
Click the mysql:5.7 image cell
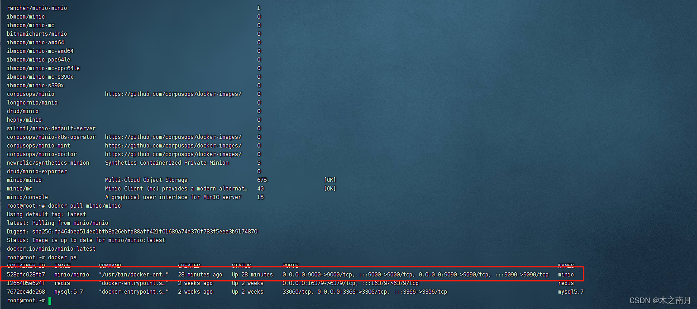click(69, 292)
